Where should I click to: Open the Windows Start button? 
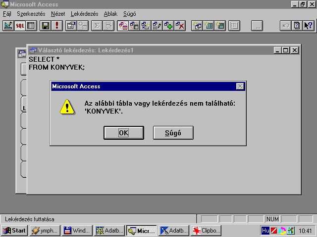[x=14, y=231]
